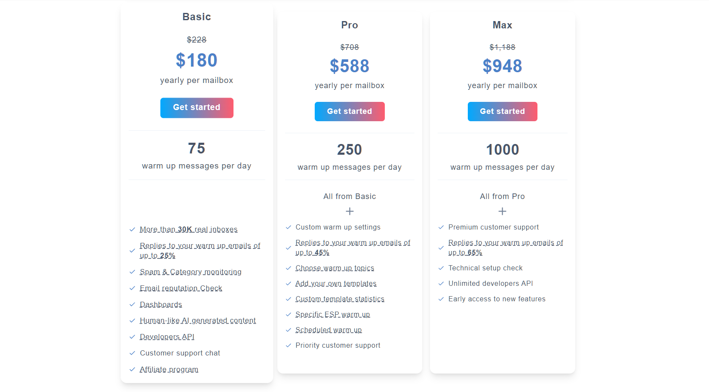Image resolution: width=709 pixels, height=392 pixels.
Task: Open Human-like AI generated content link
Action: coord(198,321)
